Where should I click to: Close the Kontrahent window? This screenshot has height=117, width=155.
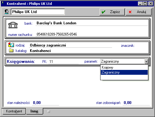pyautogui.click(x=151, y=4)
